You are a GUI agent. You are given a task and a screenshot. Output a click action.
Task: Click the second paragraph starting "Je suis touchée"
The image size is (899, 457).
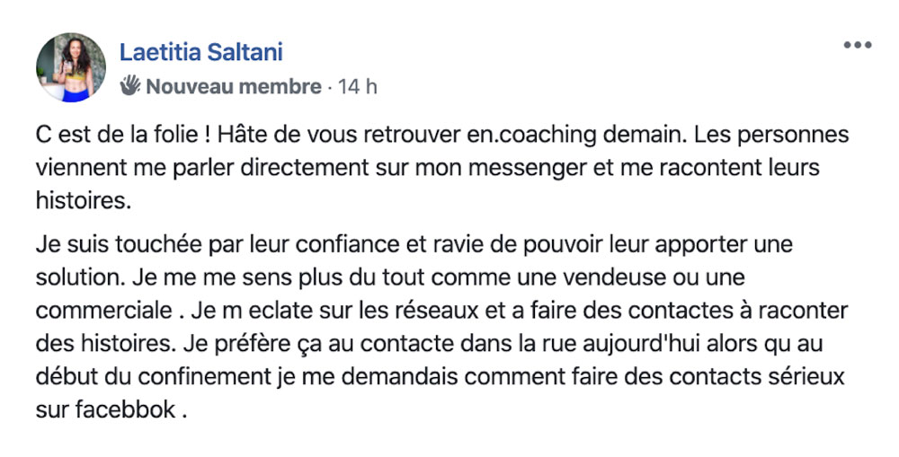442,327
